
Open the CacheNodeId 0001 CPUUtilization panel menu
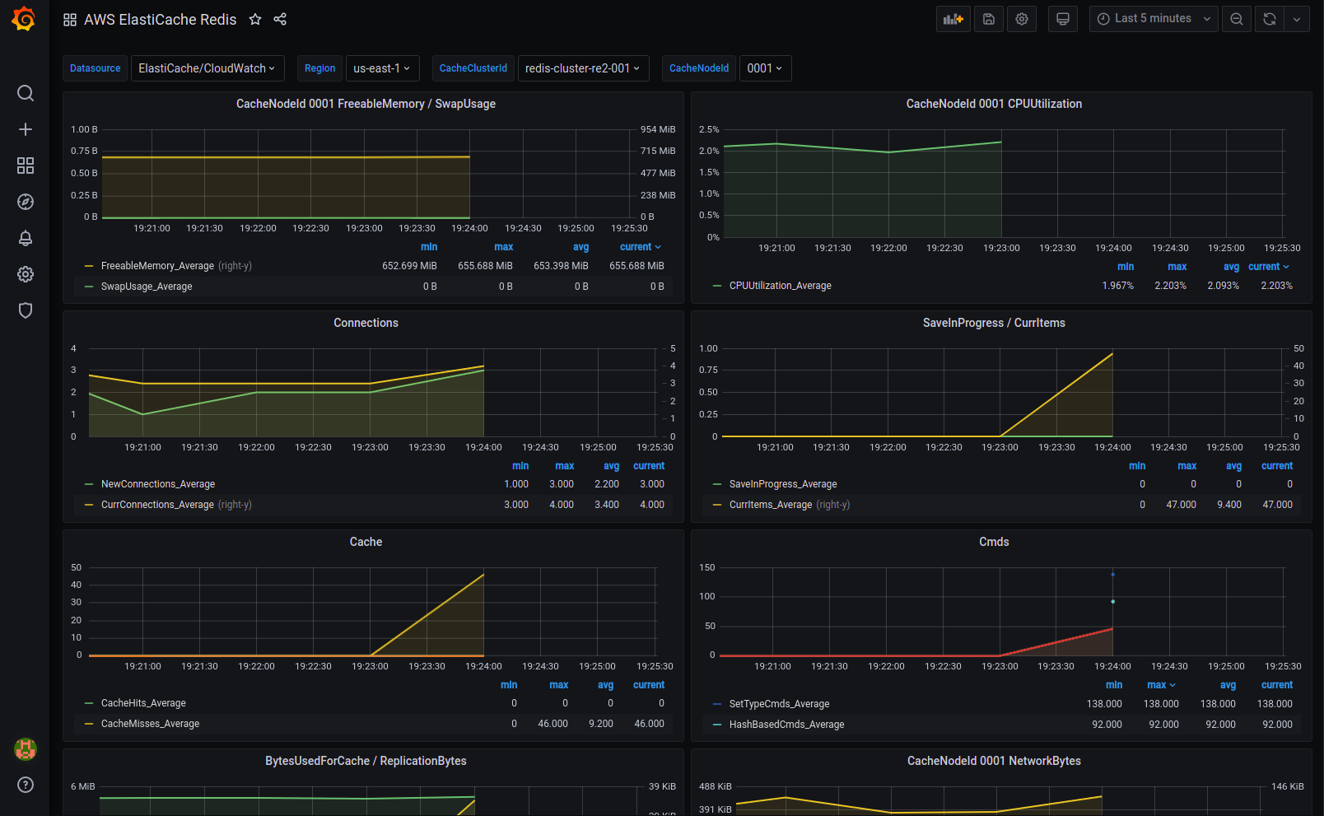point(994,104)
